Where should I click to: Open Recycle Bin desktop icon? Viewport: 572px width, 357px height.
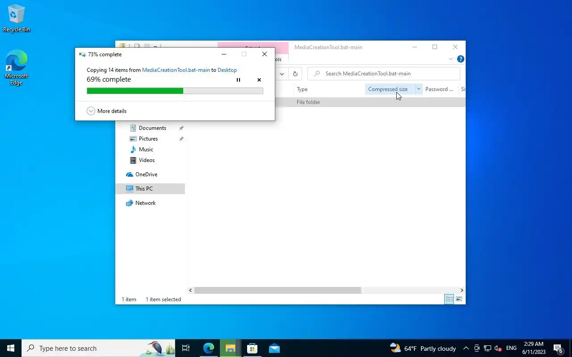tap(17, 19)
